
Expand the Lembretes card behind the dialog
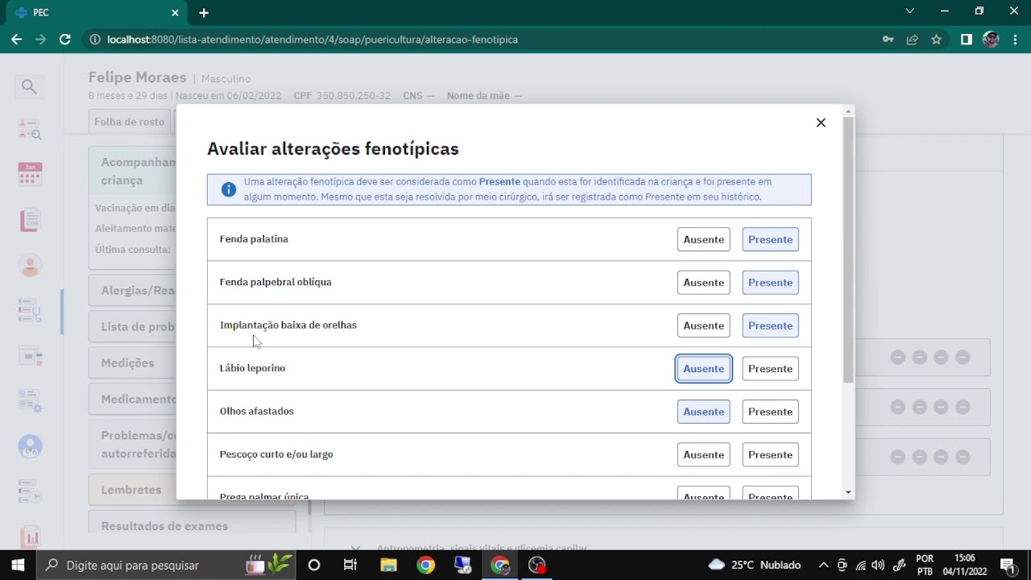pyautogui.click(x=133, y=490)
